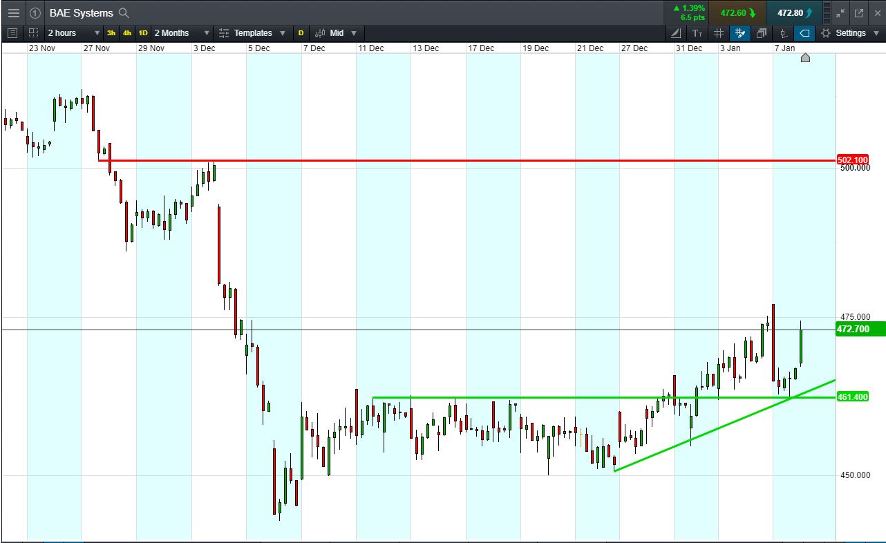Image resolution: width=886 pixels, height=543 pixels.
Task: Toggle the chart gridlines icon
Action: (x=719, y=33)
